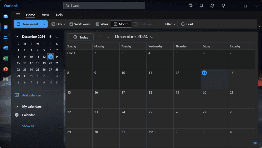Click the Split view button
The width and height of the screenshot is (262, 148).
143,24
